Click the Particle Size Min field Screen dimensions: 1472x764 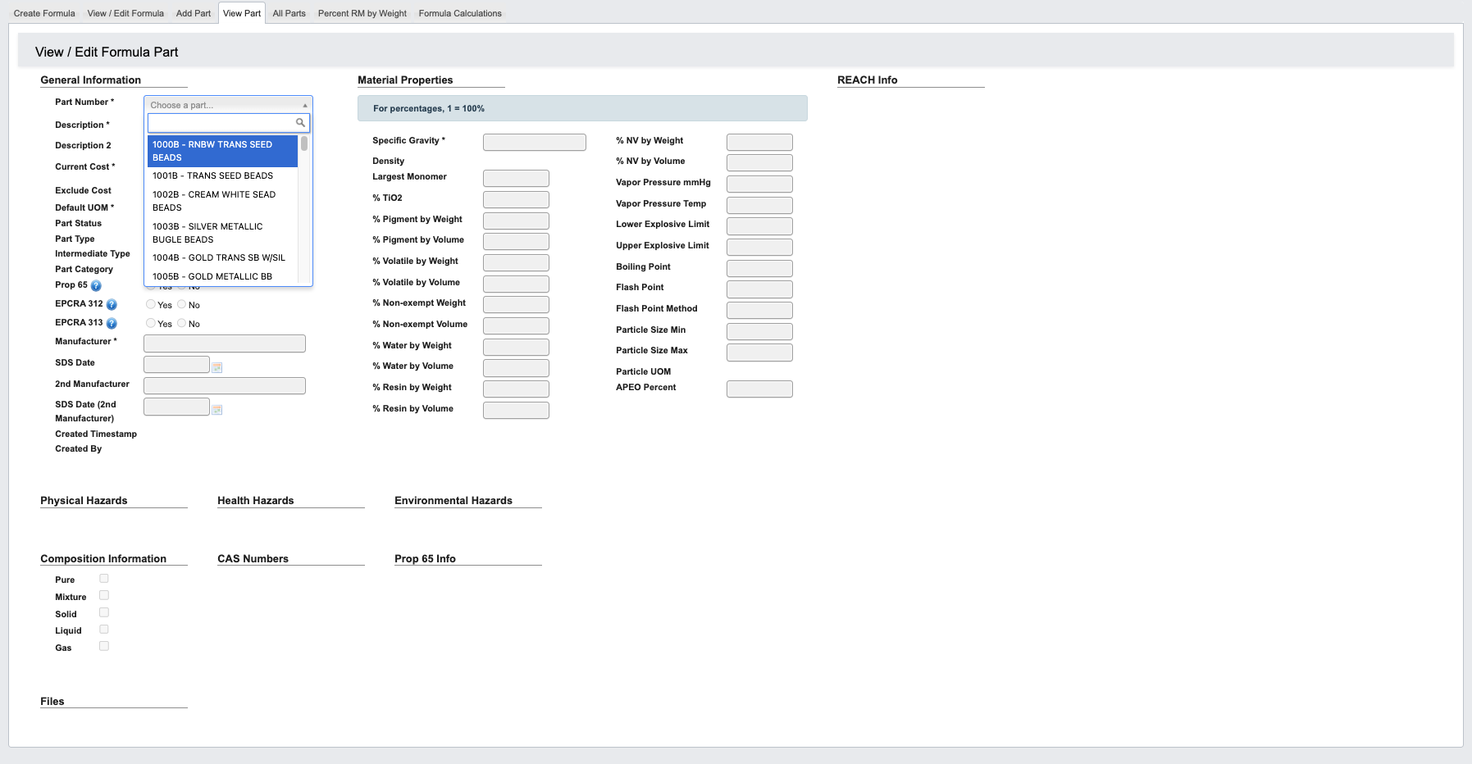(759, 332)
